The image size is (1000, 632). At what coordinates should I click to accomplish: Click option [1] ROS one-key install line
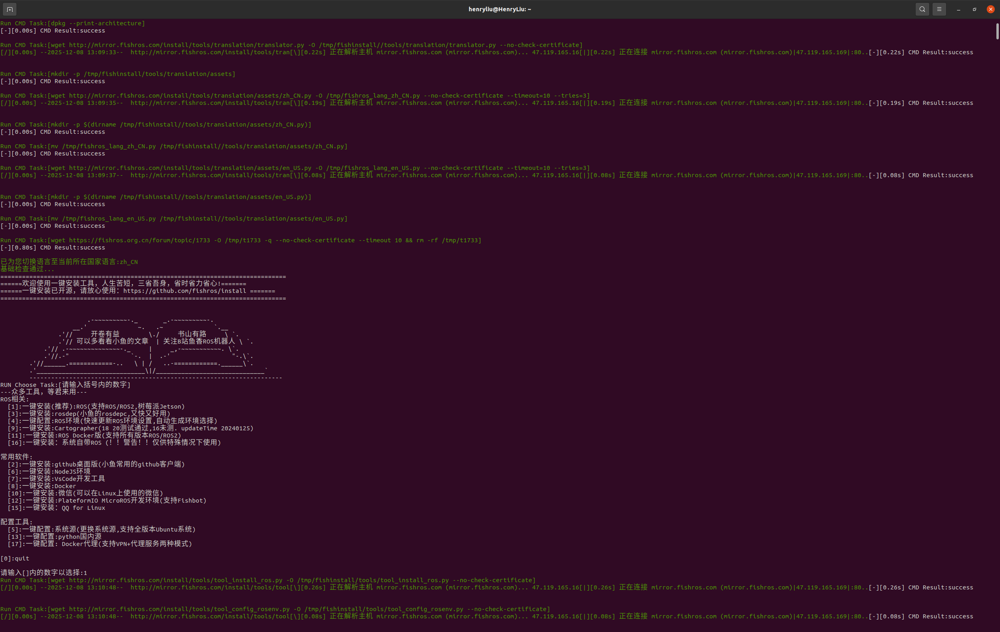(x=96, y=407)
